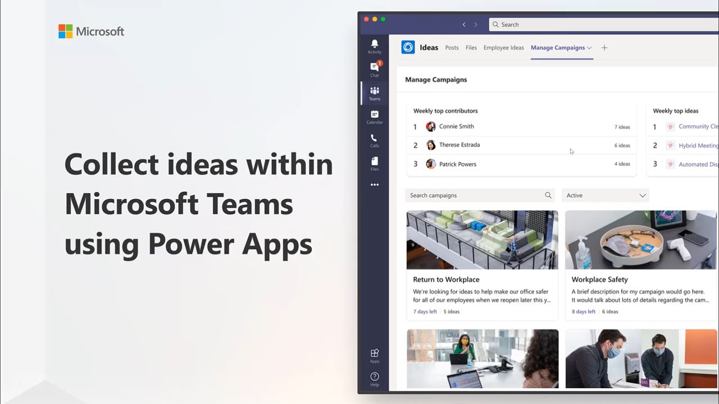The width and height of the screenshot is (719, 404).
Task: Click the Weekly top ideas heading
Action: point(676,111)
